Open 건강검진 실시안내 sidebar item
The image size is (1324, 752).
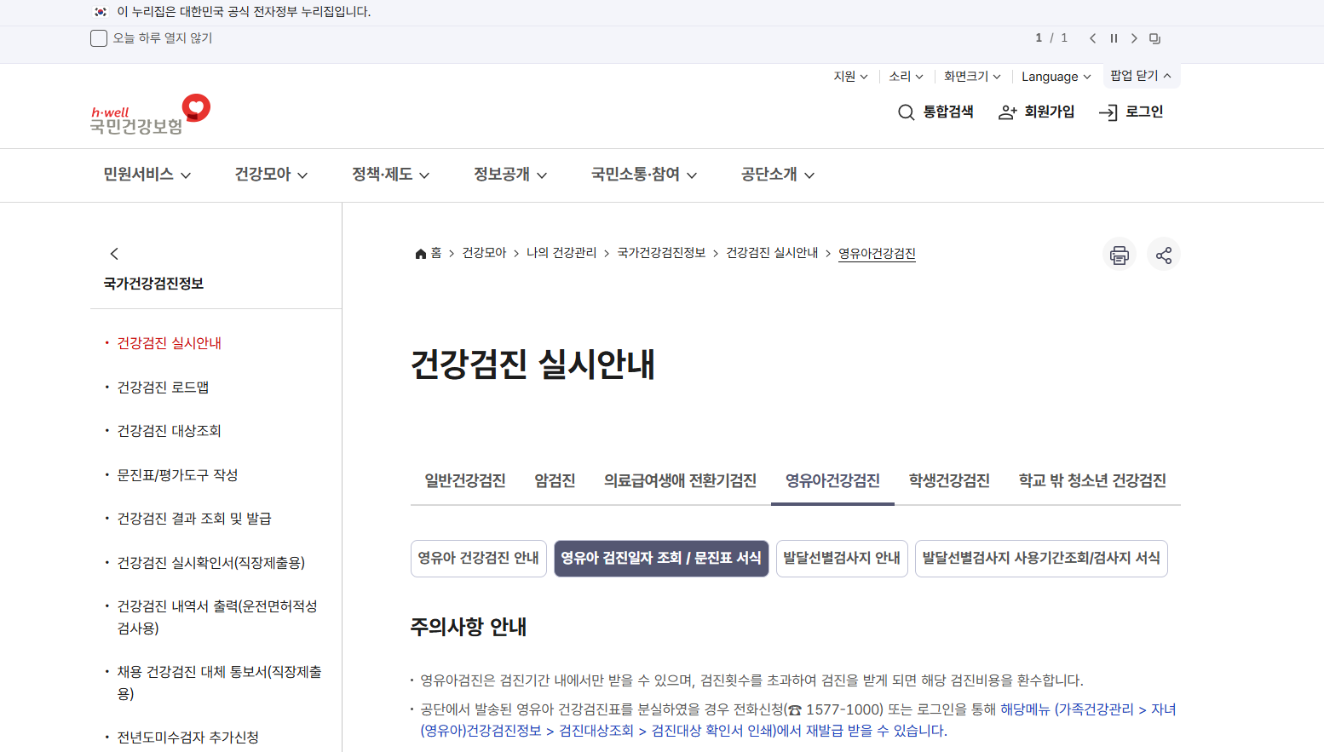(169, 343)
